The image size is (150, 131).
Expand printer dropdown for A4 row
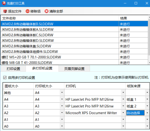(x=123, y=99)
